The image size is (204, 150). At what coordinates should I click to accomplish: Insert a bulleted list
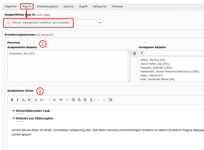pos(42,100)
